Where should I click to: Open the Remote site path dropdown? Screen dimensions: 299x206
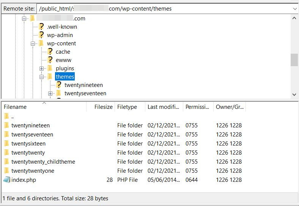coord(295,9)
